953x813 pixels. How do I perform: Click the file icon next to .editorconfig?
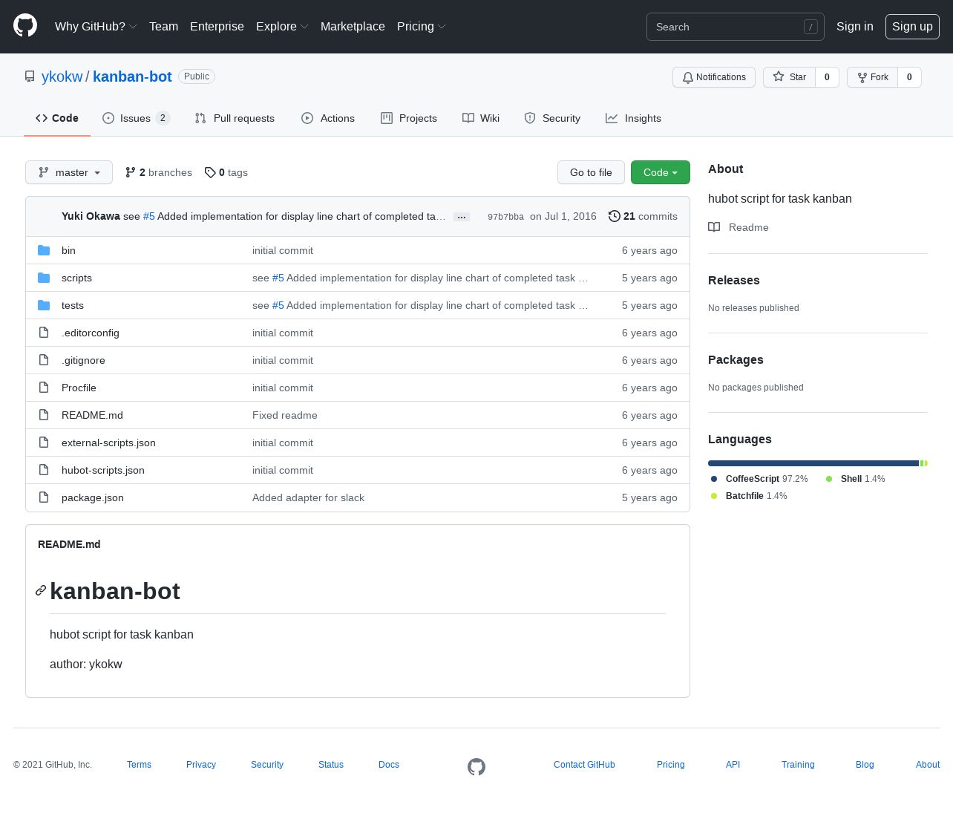[x=44, y=333]
